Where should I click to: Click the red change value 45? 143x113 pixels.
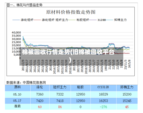click(x=127, y=107)
